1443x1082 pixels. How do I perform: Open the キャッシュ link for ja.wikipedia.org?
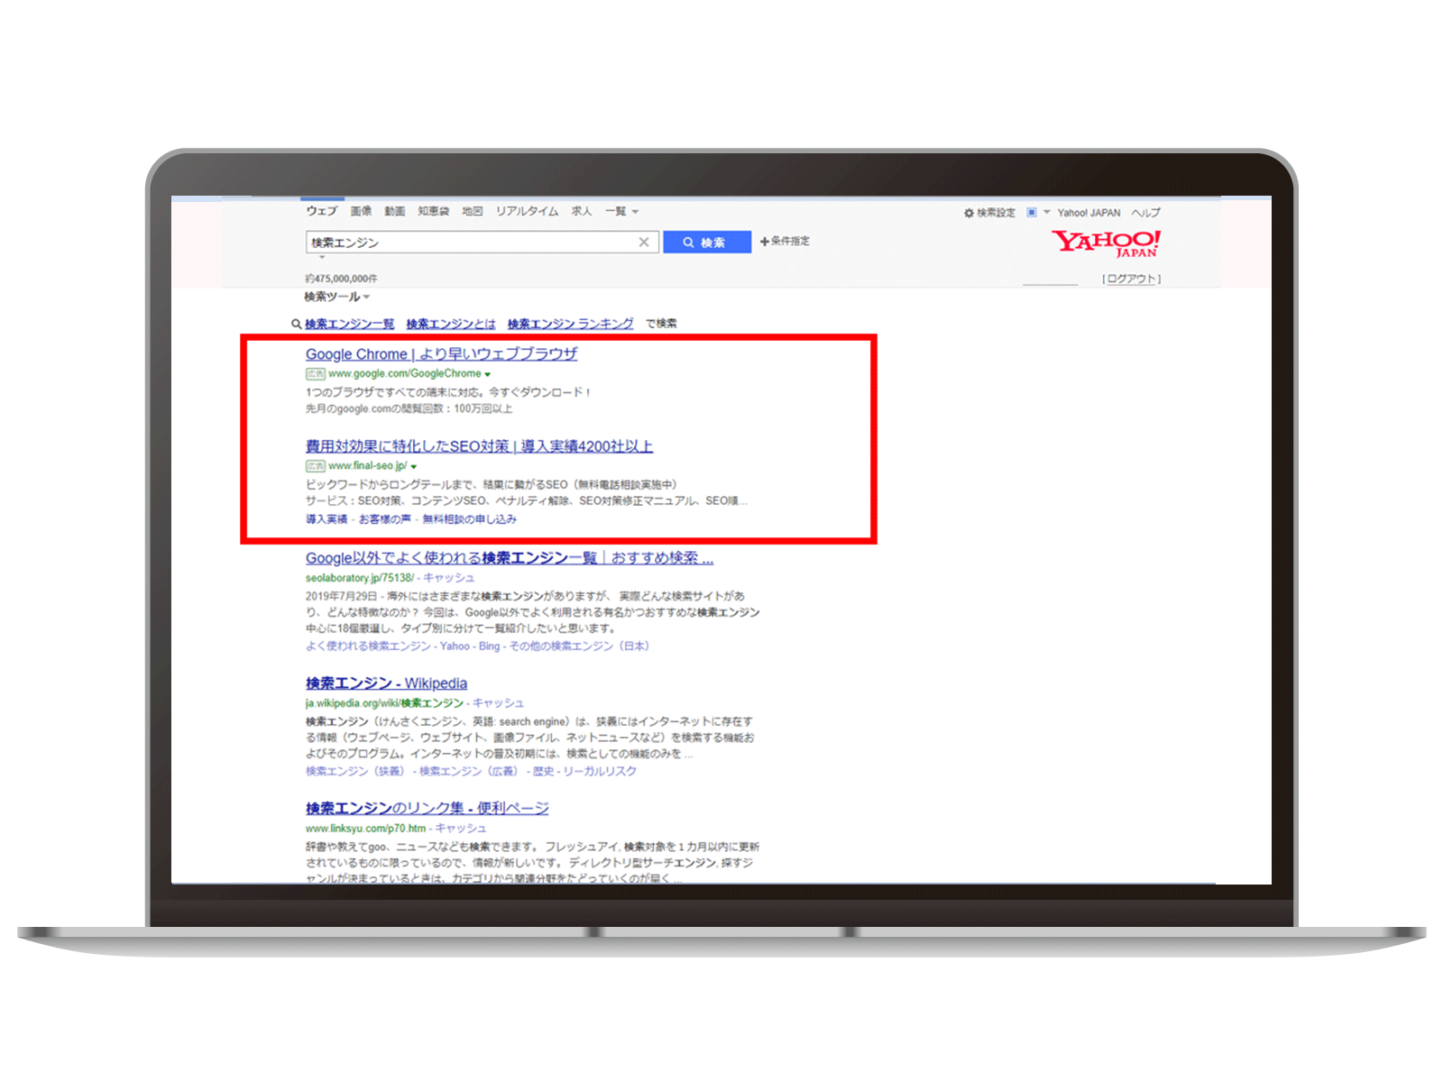coord(498,703)
